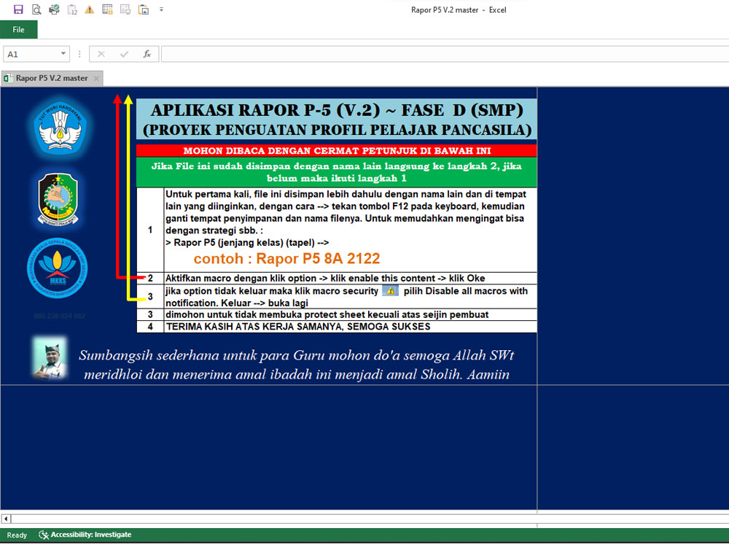
Task: Open Macro Security warning triangle in toolbar
Action: [x=89, y=9]
